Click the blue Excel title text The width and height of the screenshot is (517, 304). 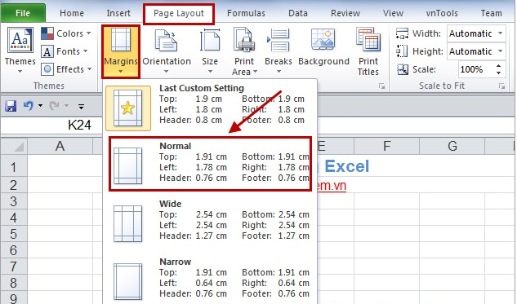[x=346, y=166]
